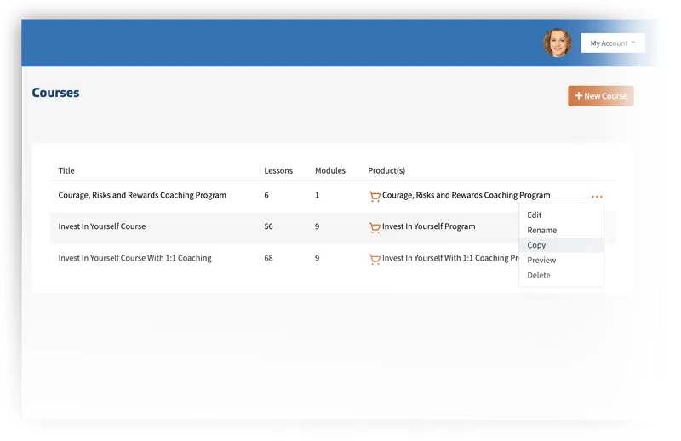Click the Title column header
This screenshot has height=441, width=681.
(66, 170)
